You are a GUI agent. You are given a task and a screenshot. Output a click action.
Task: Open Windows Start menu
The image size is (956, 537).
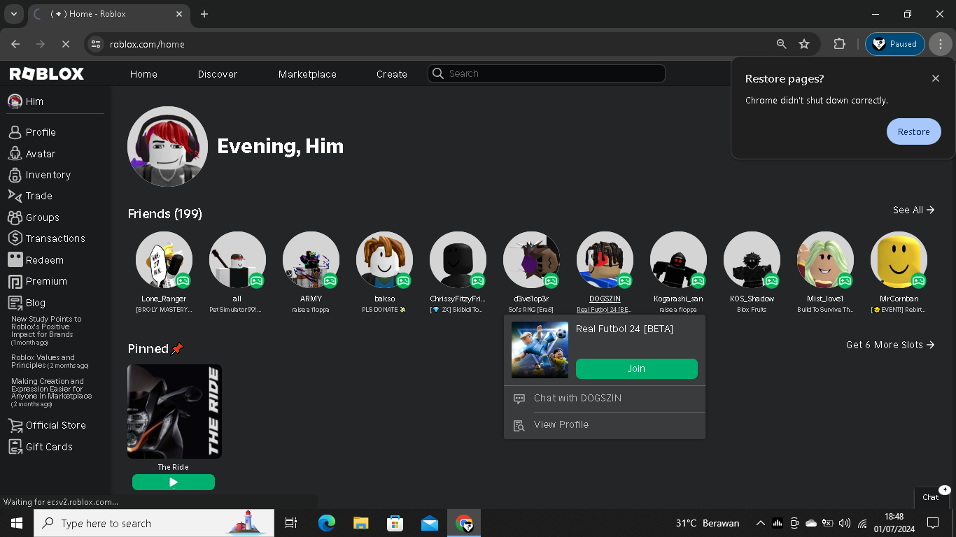pos(17,523)
